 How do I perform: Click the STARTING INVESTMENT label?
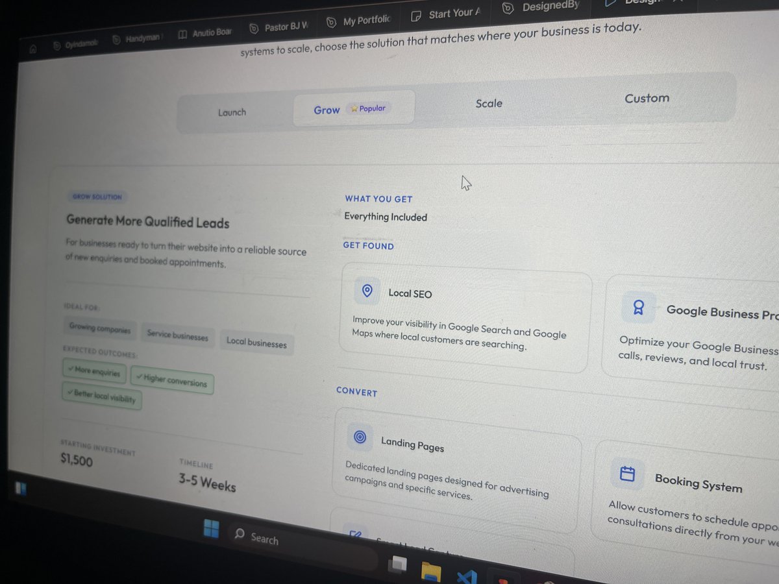[x=98, y=446]
